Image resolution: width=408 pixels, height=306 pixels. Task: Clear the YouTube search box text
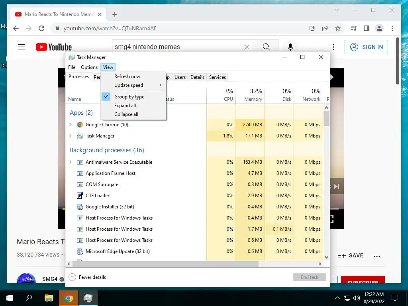[x=246, y=47]
